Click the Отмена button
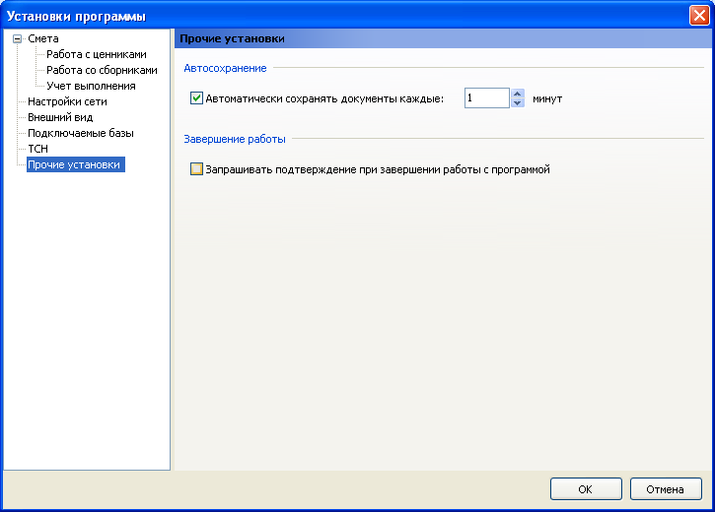The width and height of the screenshot is (715, 512). 666,489
